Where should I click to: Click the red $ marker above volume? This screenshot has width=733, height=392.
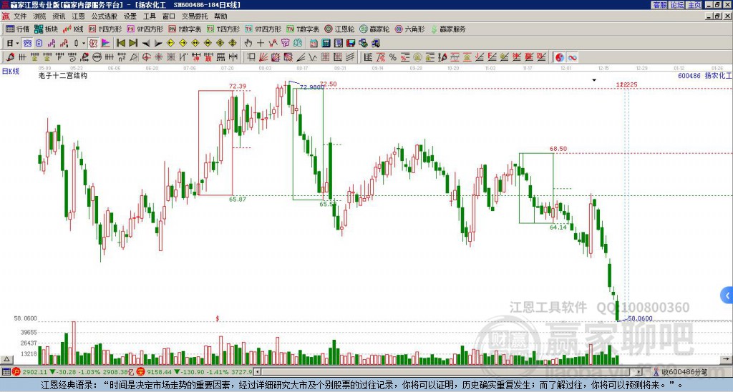coord(218,318)
